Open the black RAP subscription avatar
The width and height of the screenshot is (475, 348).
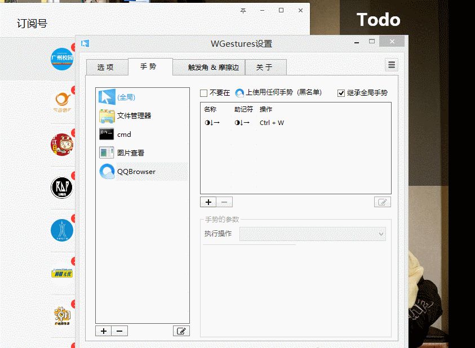click(62, 188)
